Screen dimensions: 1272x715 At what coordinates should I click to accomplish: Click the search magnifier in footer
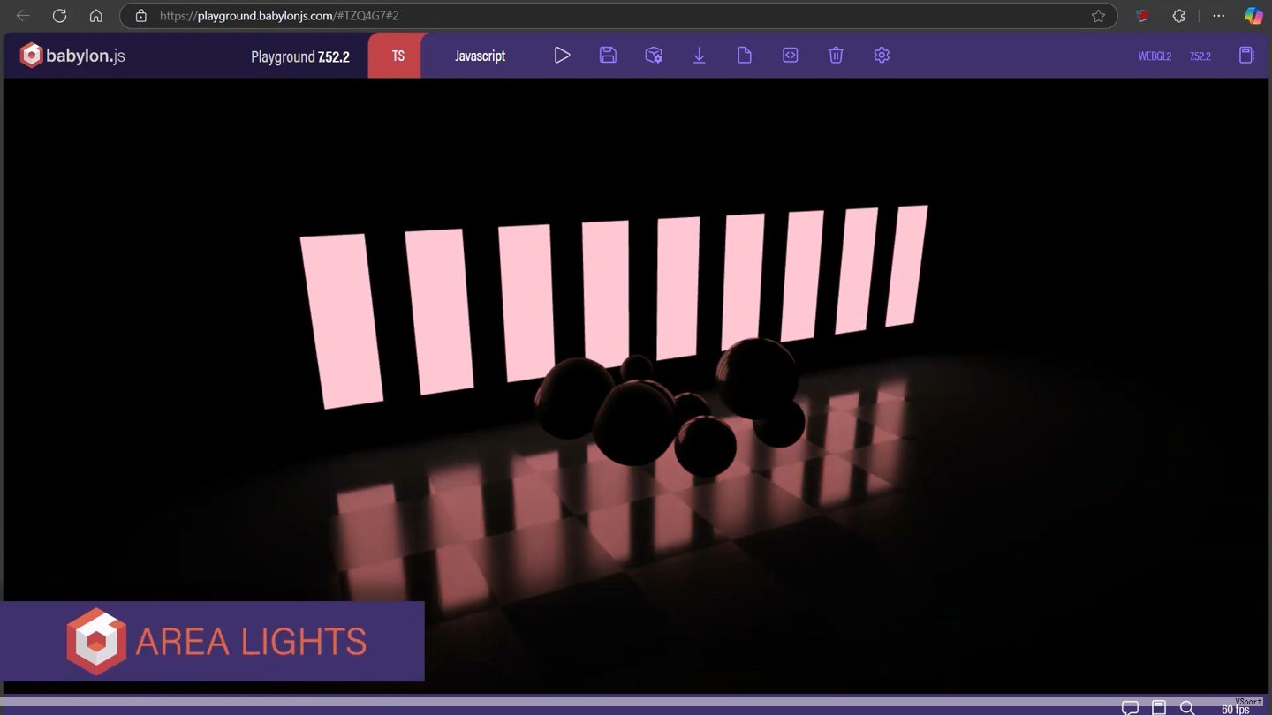coord(1187,708)
